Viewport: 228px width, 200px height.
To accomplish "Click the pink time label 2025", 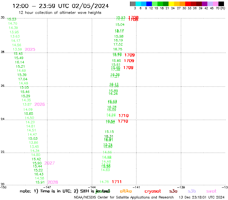I will click(30, 49).
